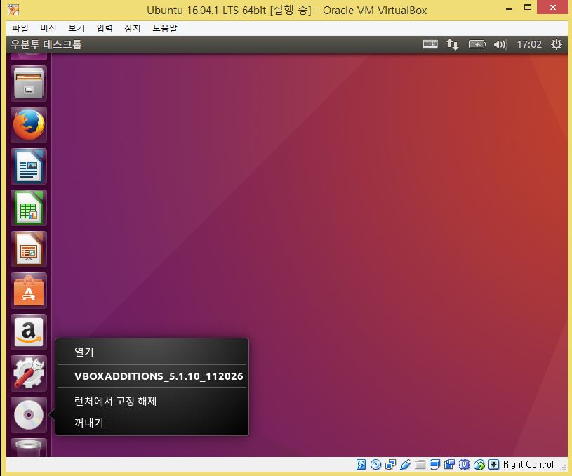Open System Settings gear-and-wrench icon

(29, 373)
